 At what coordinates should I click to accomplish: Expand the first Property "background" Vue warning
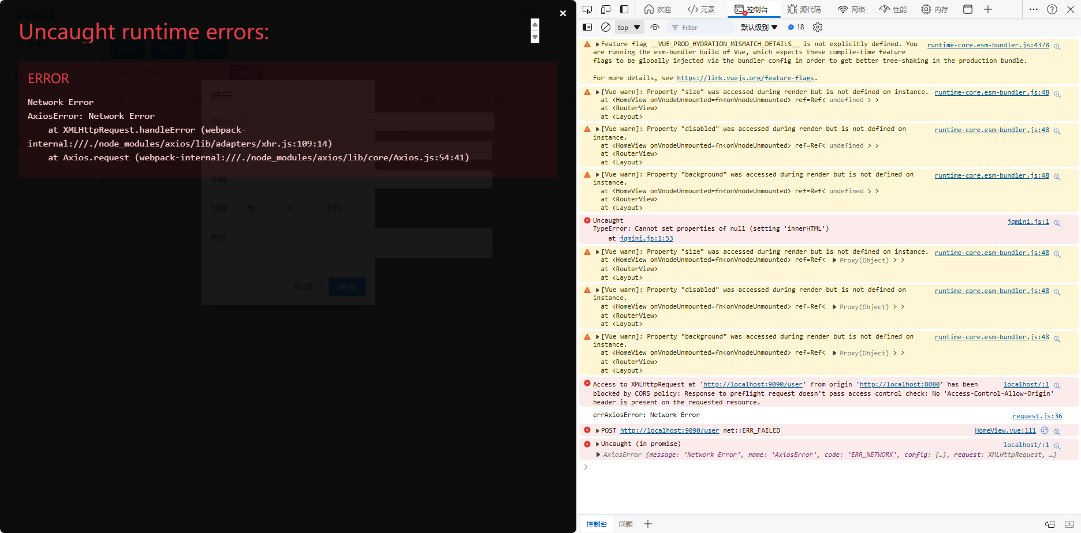coord(598,174)
